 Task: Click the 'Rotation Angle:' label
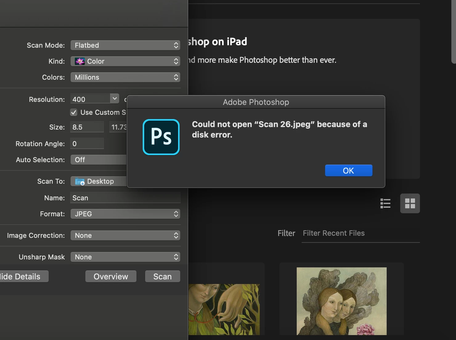click(x=40, y=144)
